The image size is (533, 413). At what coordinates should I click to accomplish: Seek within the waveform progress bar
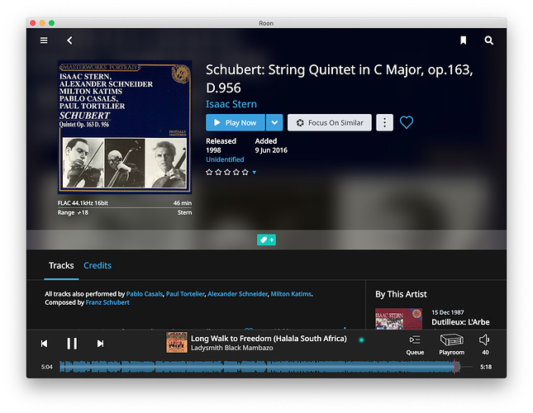tap(265, 367)
